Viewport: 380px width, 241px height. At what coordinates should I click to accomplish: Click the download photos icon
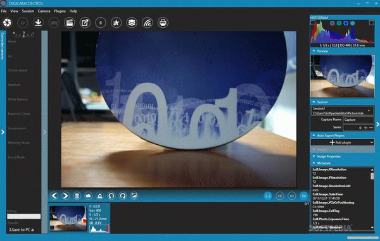coord(38,23)
